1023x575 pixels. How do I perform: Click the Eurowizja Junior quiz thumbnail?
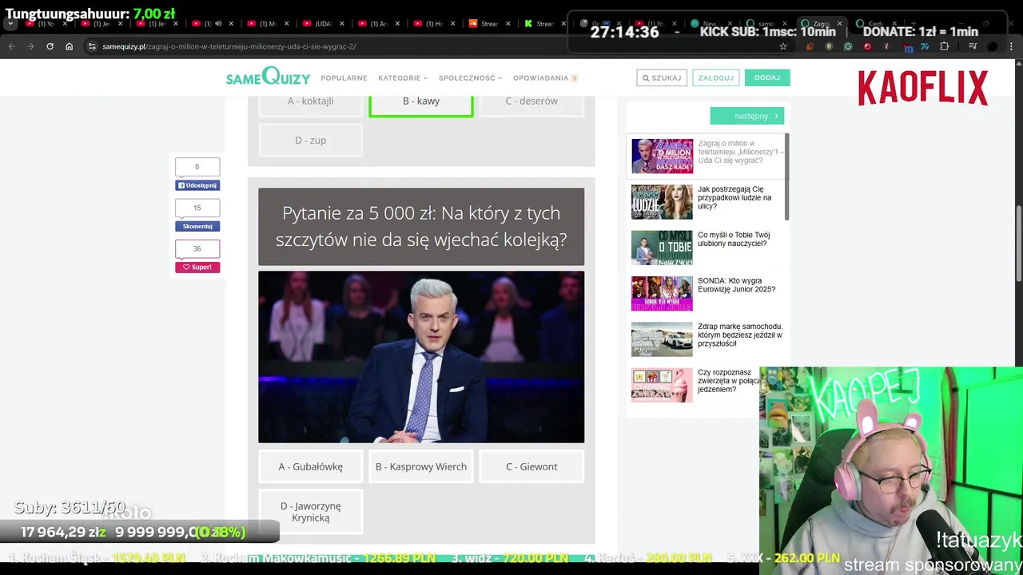point(662,294)
